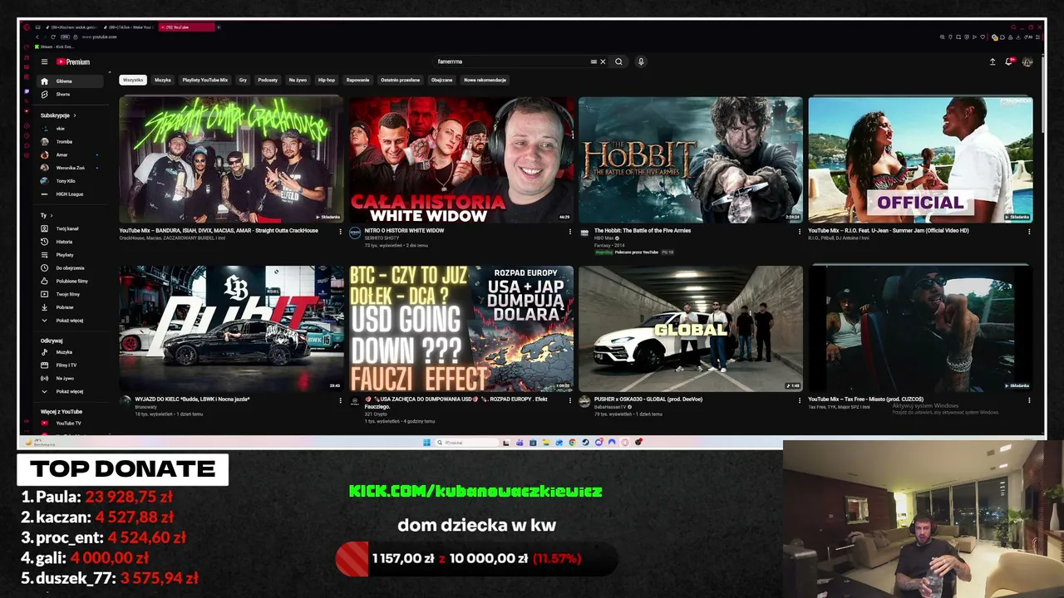Open Historia in the sidebar
This screenshot has width=1064, height=598.
70,242
